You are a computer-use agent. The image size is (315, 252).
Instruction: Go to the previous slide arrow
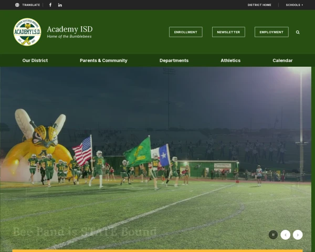point(286,235)
